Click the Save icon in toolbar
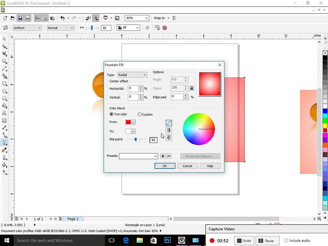 click(20, 18)
